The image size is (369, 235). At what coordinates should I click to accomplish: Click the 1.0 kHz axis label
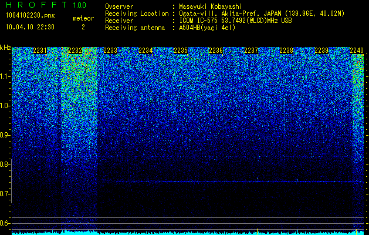[5, 106]
